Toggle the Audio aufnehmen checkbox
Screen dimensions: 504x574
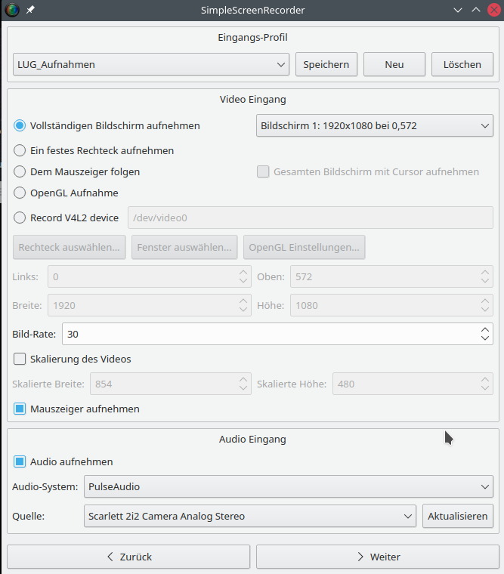click(x=20, y=461)
